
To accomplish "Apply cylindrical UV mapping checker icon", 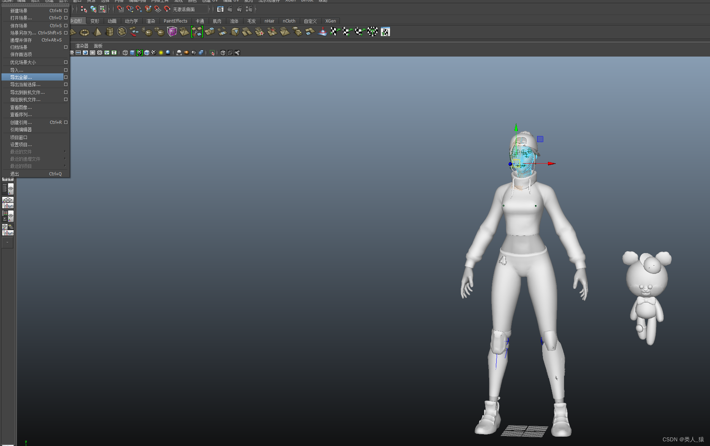I will [x=347, y=32].
